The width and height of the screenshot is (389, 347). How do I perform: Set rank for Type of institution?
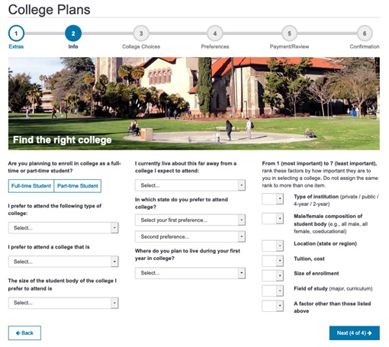272,199
